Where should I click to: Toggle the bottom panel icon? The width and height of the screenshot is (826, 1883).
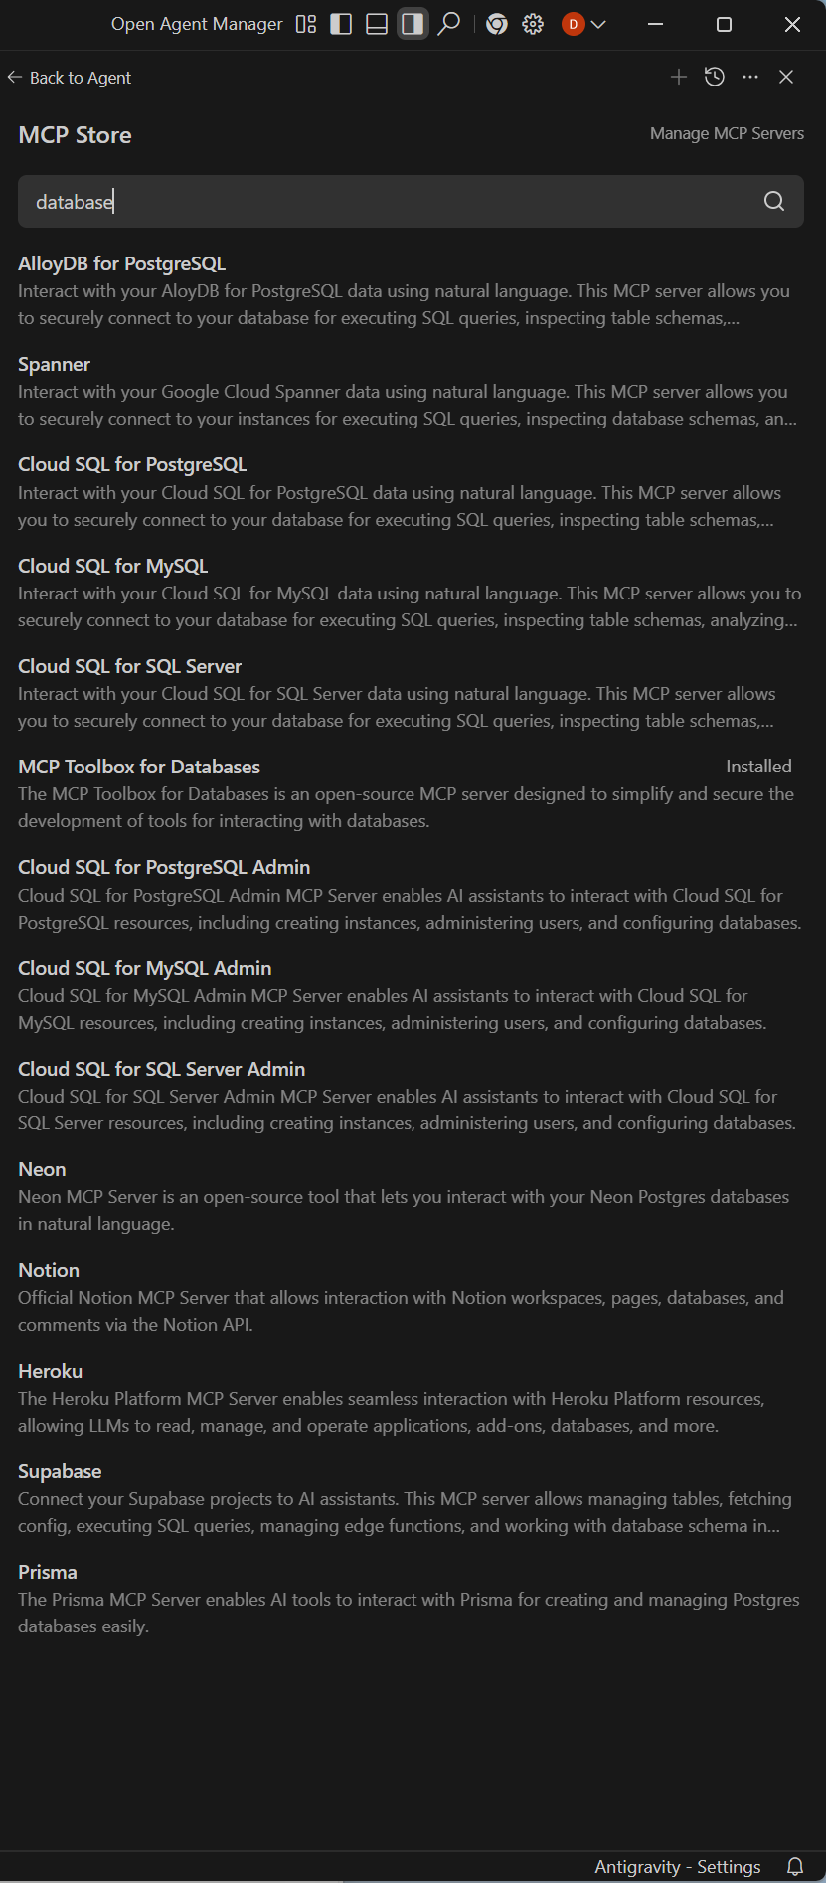377,24
